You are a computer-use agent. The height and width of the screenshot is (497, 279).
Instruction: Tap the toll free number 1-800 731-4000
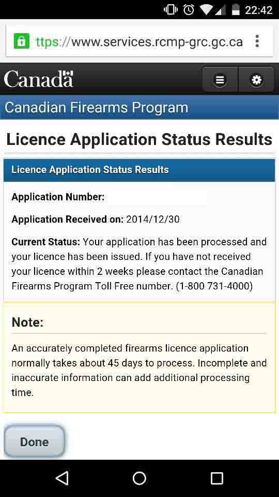214,286
